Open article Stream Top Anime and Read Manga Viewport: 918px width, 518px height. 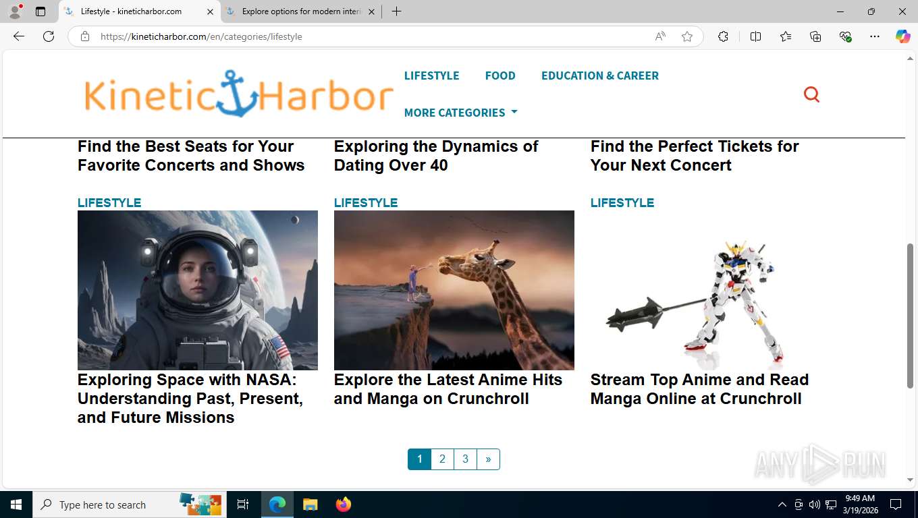click(x=699, y=389)
